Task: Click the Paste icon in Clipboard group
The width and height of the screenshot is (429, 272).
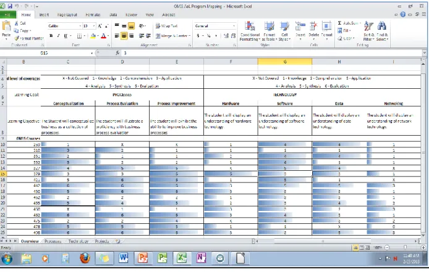Action: click(x=6, y=27)
